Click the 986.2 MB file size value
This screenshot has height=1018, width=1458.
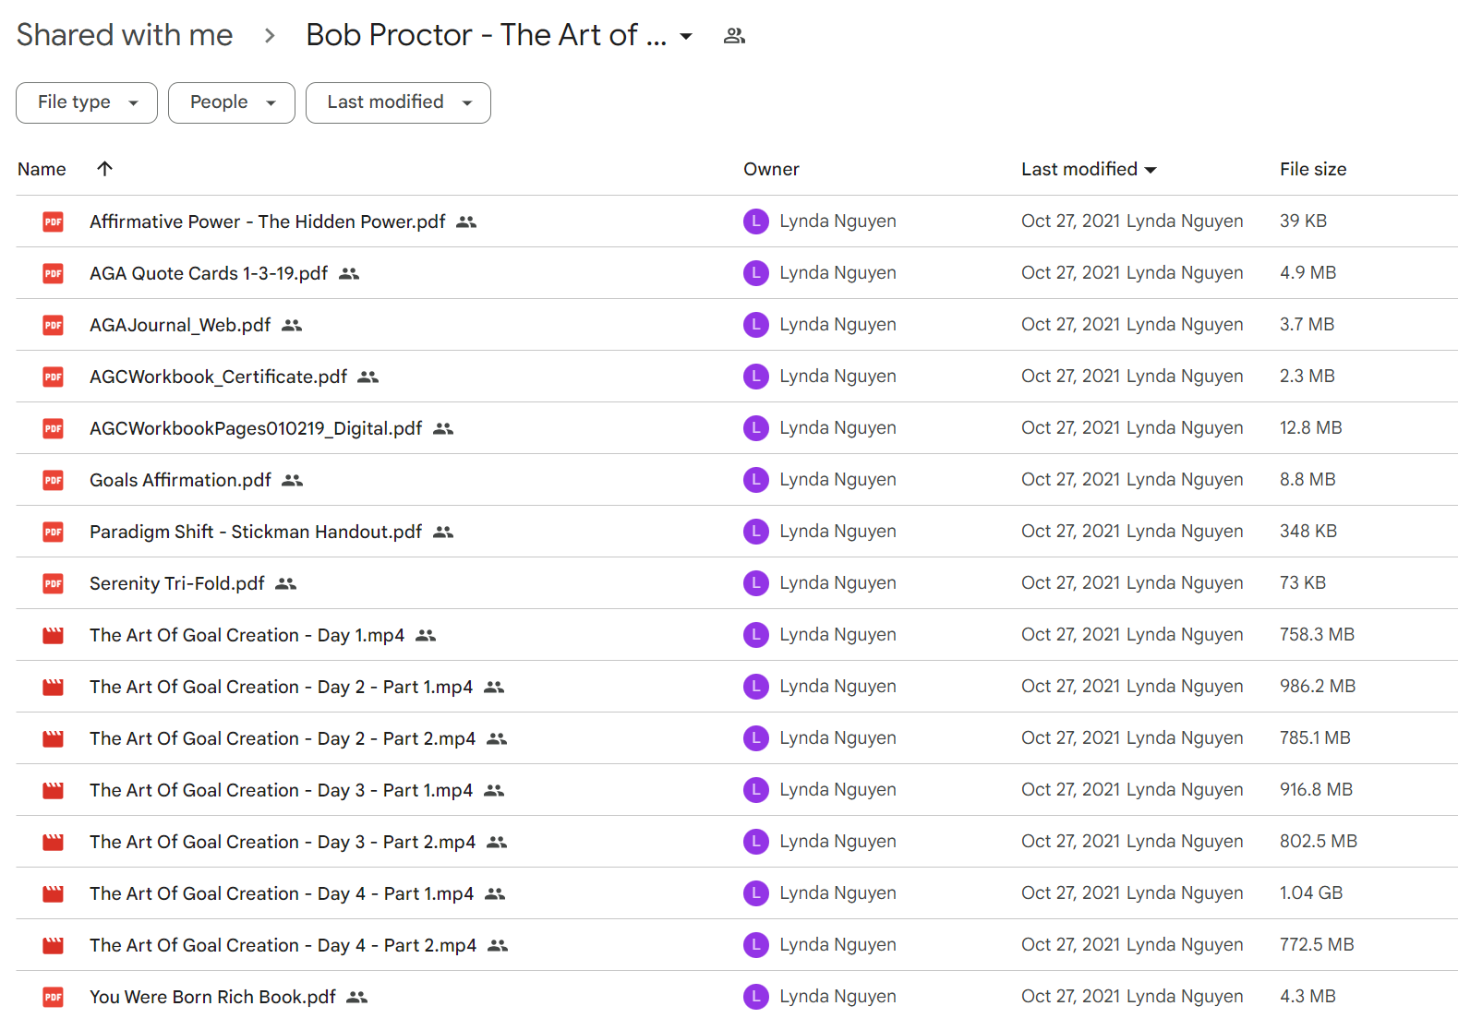pos(1318,686)
